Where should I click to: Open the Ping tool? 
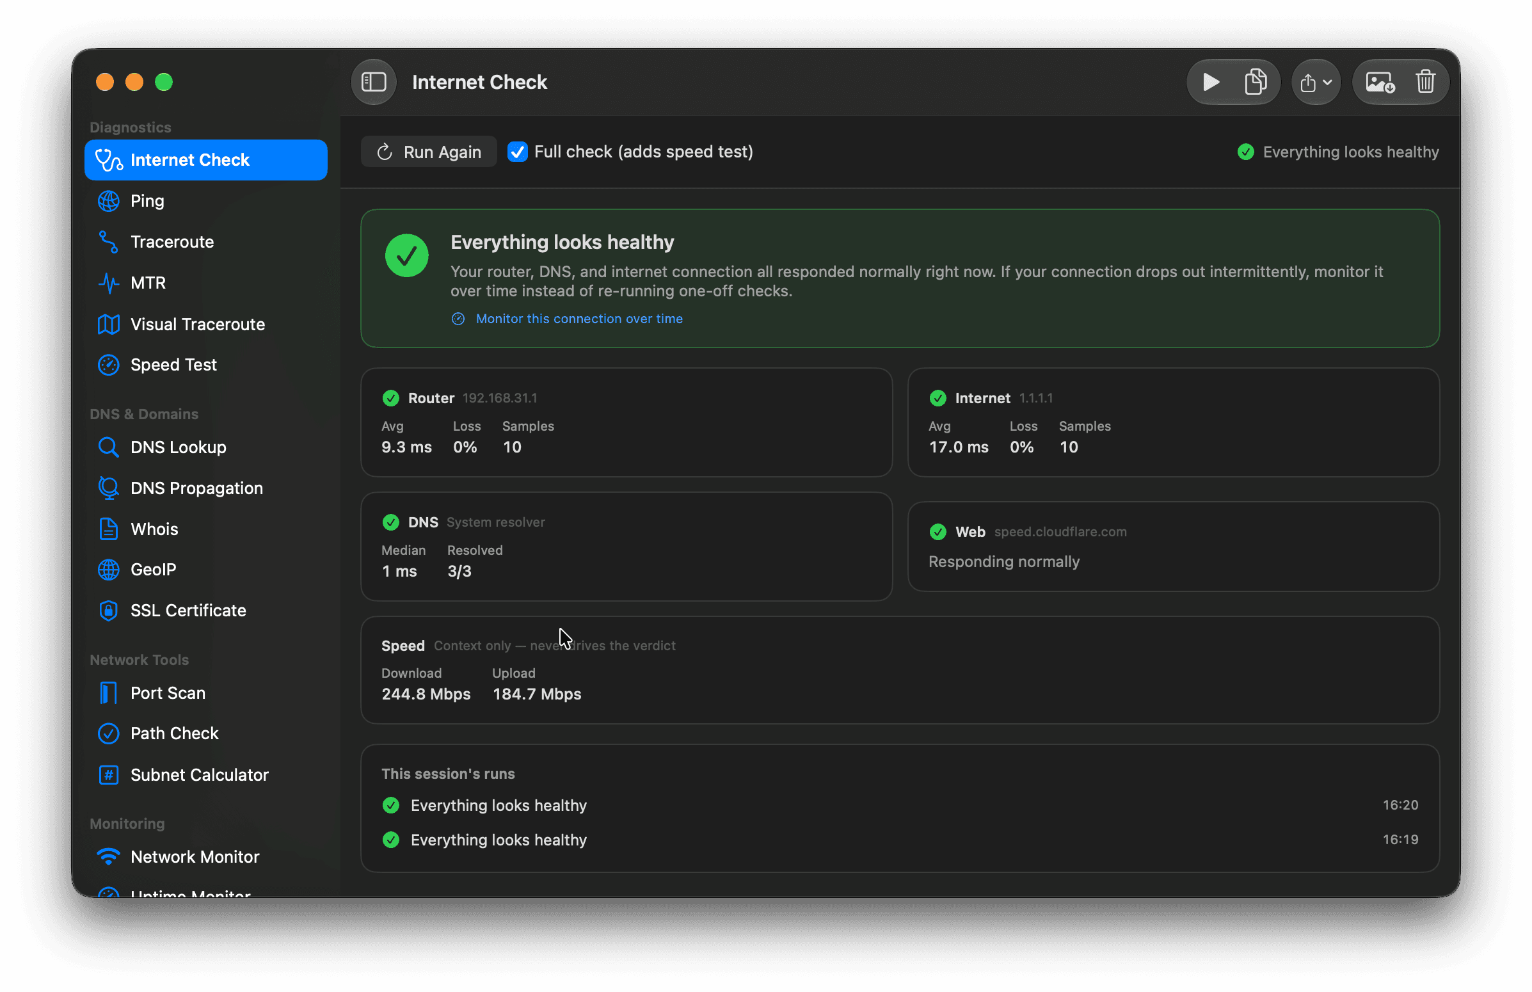point(206,201)
